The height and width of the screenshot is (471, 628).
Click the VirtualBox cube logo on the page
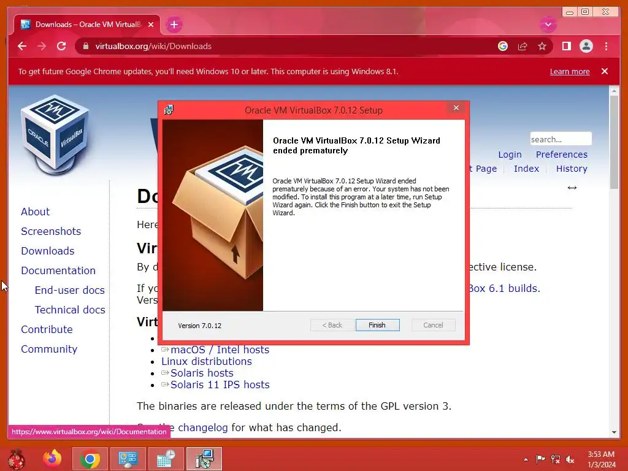(55, 134)
